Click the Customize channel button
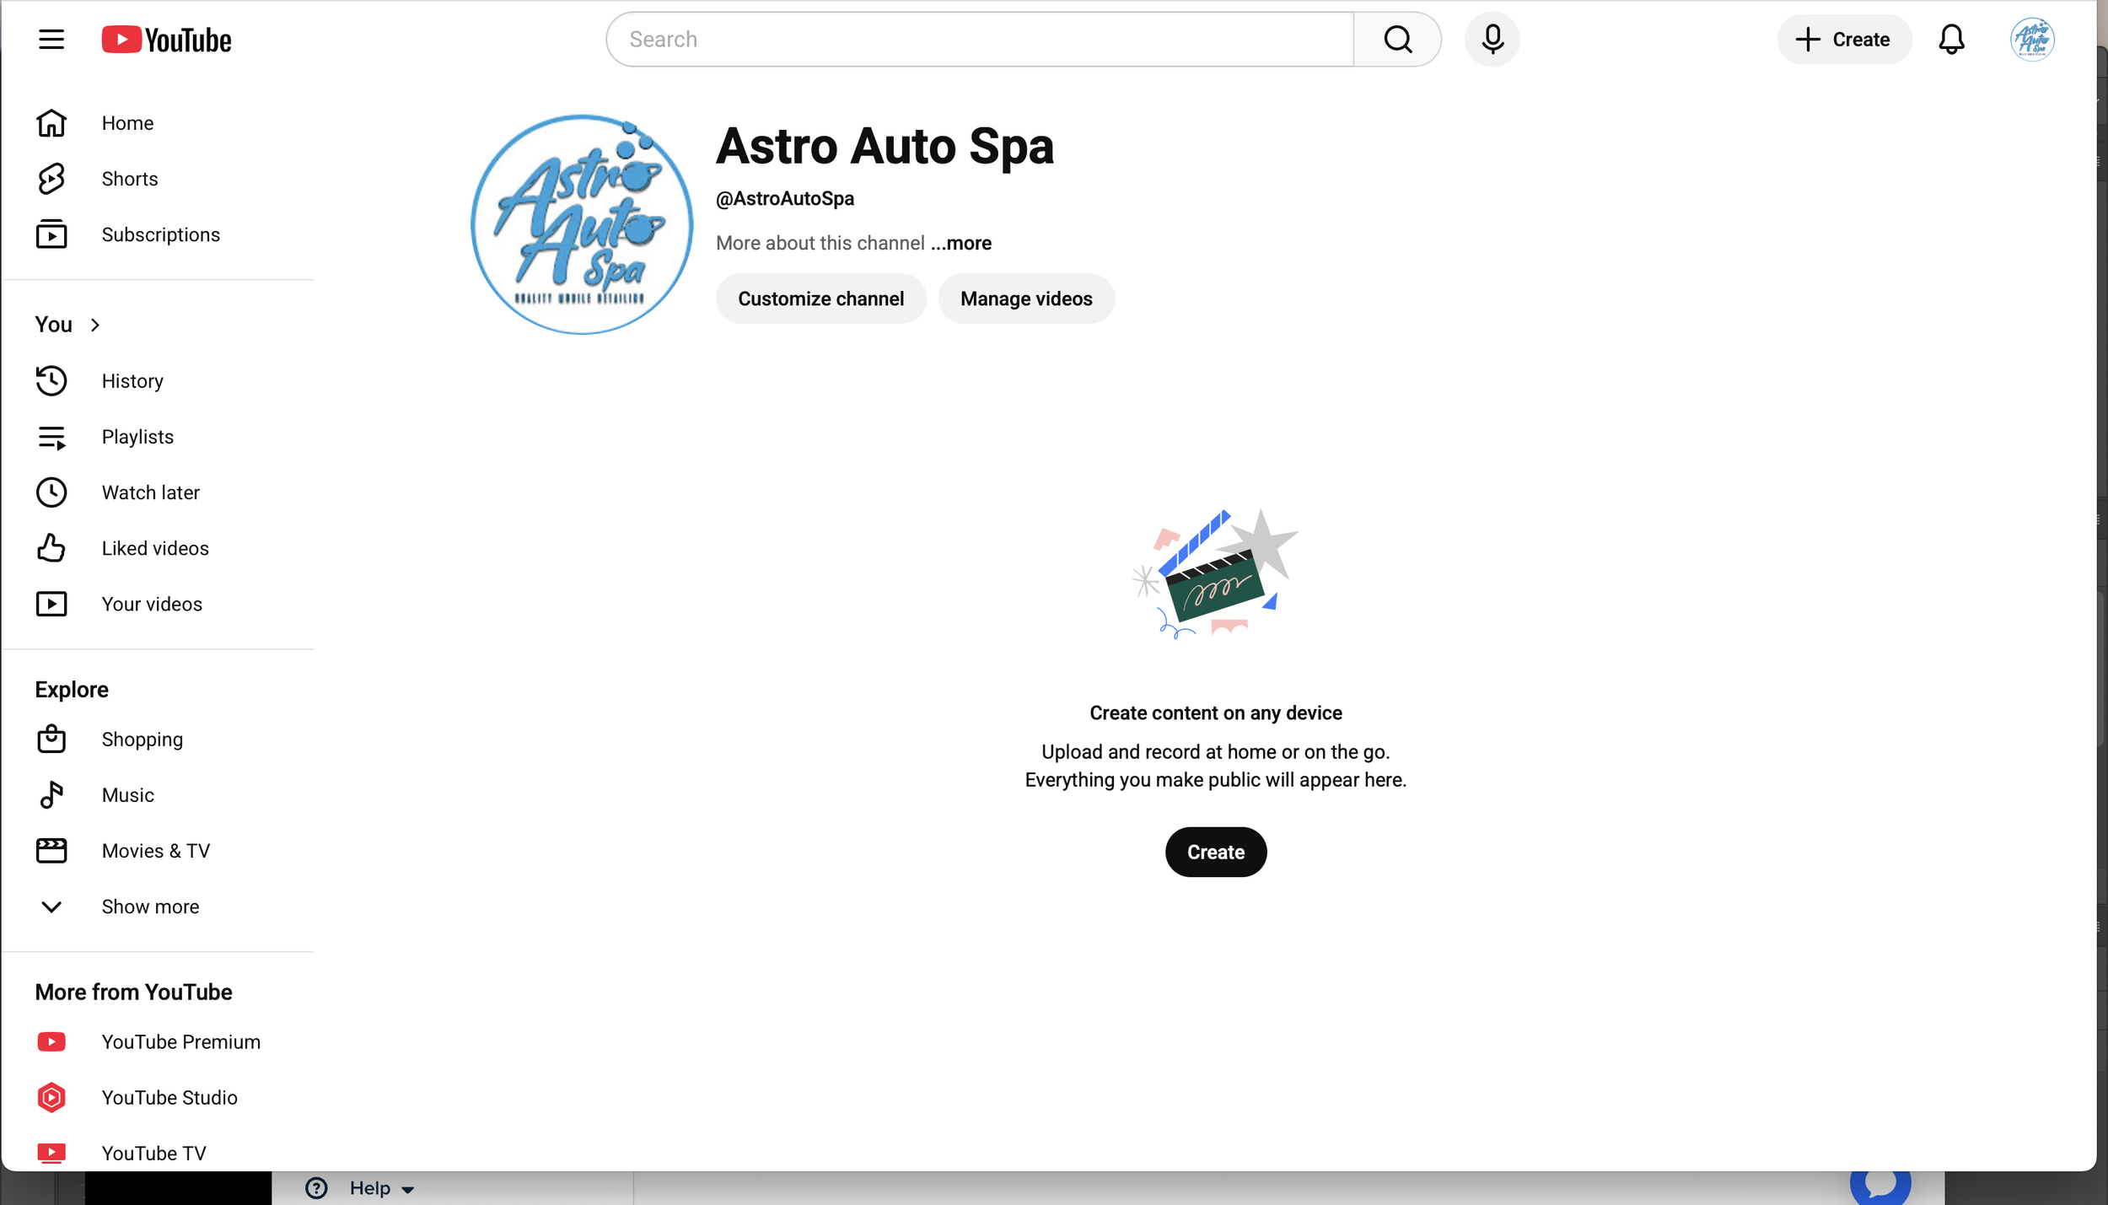 (x=820, y=299)
